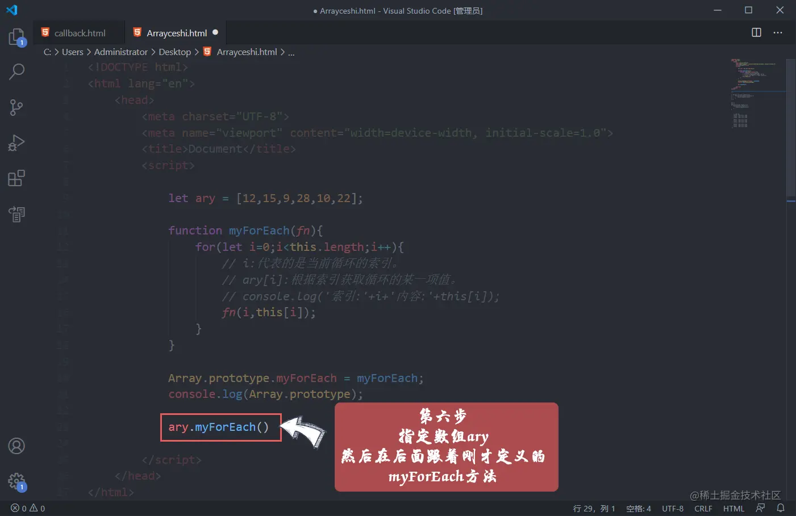This screenshot has width=796, height=516.
Task: Open the Accounts icon in activity bar
Action: pyautogui.click(x=16, y=446)
